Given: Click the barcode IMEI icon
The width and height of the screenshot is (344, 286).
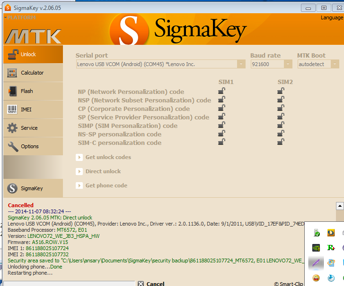Looking at the screenshot, I should (x=12, y=109).
